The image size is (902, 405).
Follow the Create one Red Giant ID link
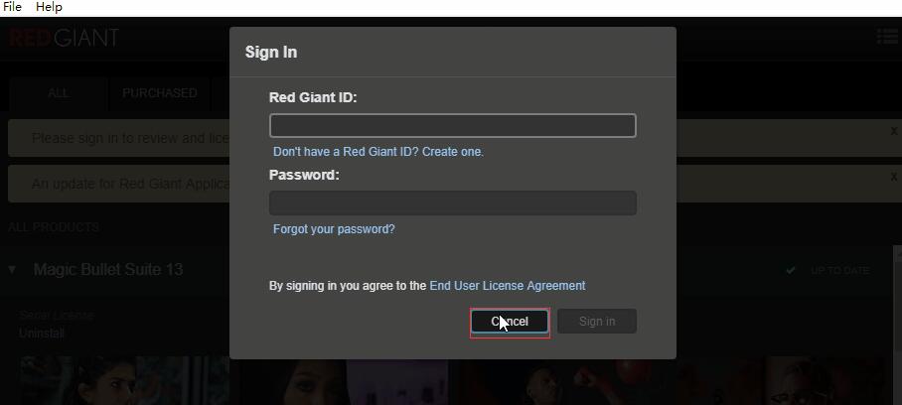[378, 152]
